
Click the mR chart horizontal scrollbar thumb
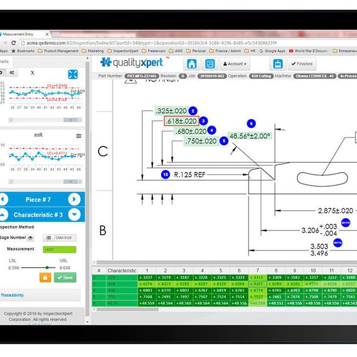click(70, 181)
